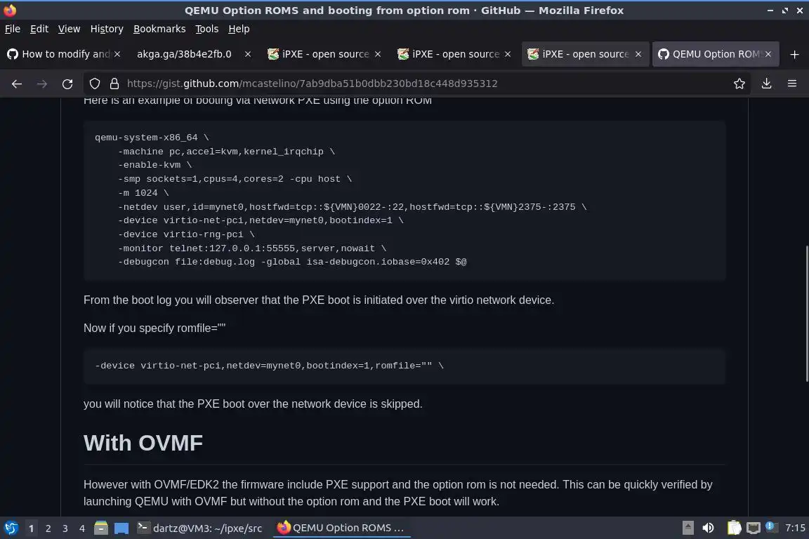
Task: Click the blue desktop taskbar icon
Action: point(121,528)
